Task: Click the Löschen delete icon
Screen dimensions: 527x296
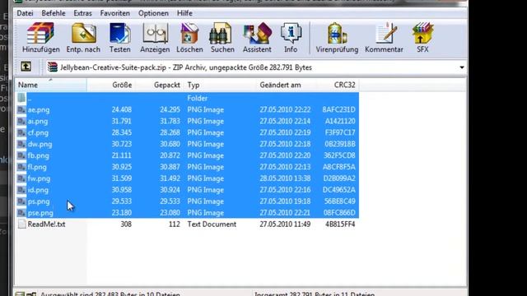Action: point(189,34)
